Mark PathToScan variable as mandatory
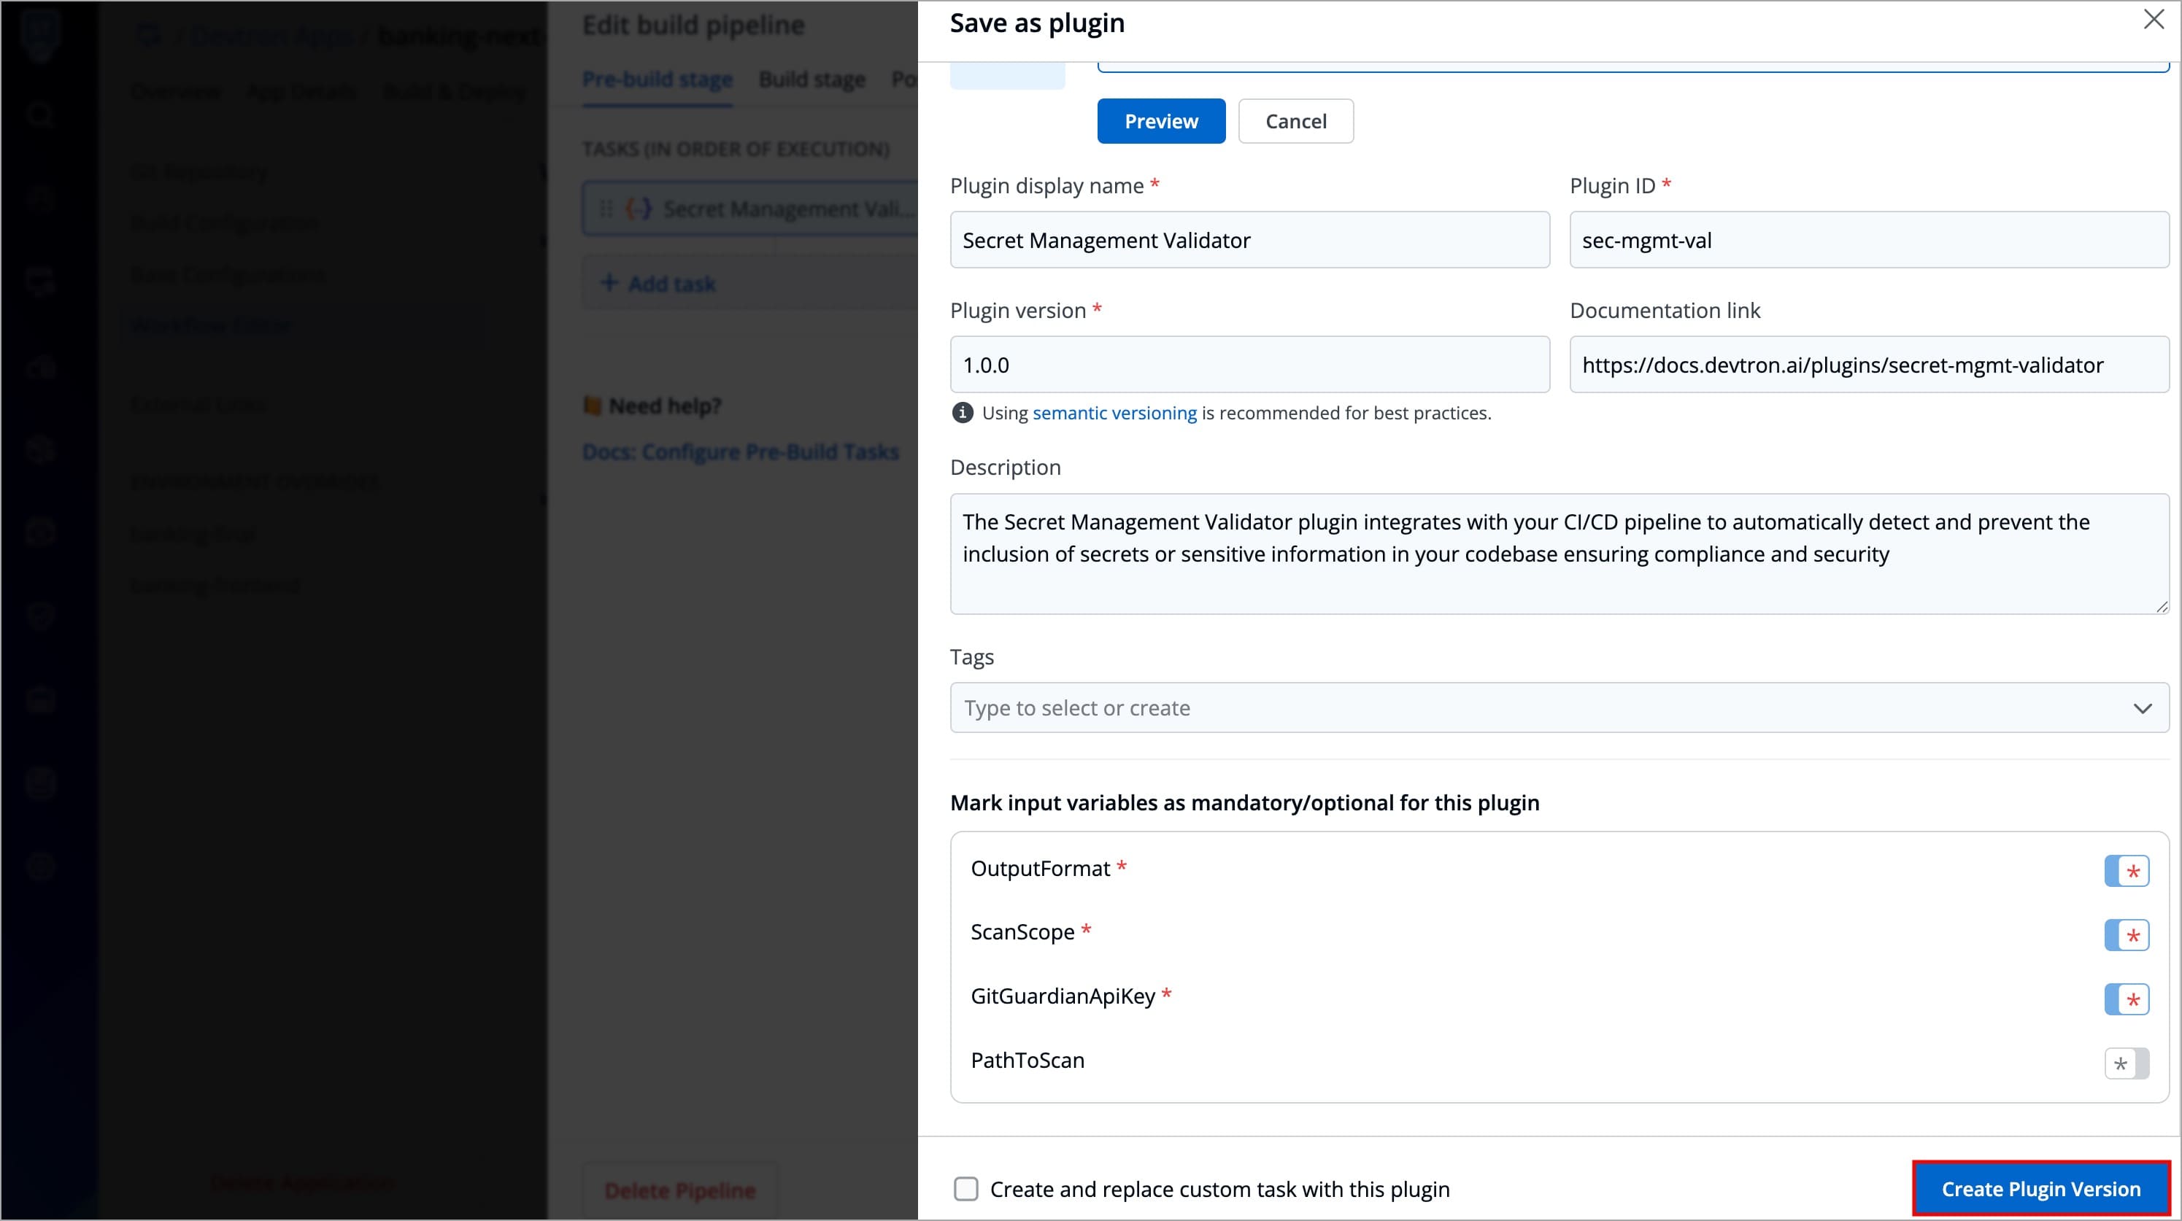Viewport: 2182px width, 1221px height. point(2126,1063)
